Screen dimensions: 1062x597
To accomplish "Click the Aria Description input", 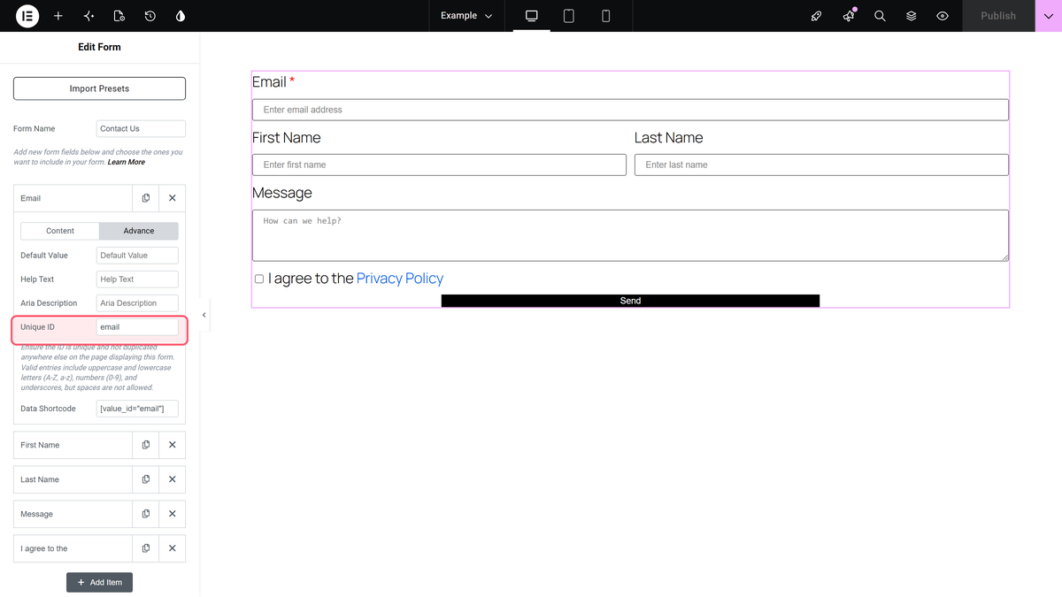I will tap(137, 303).
